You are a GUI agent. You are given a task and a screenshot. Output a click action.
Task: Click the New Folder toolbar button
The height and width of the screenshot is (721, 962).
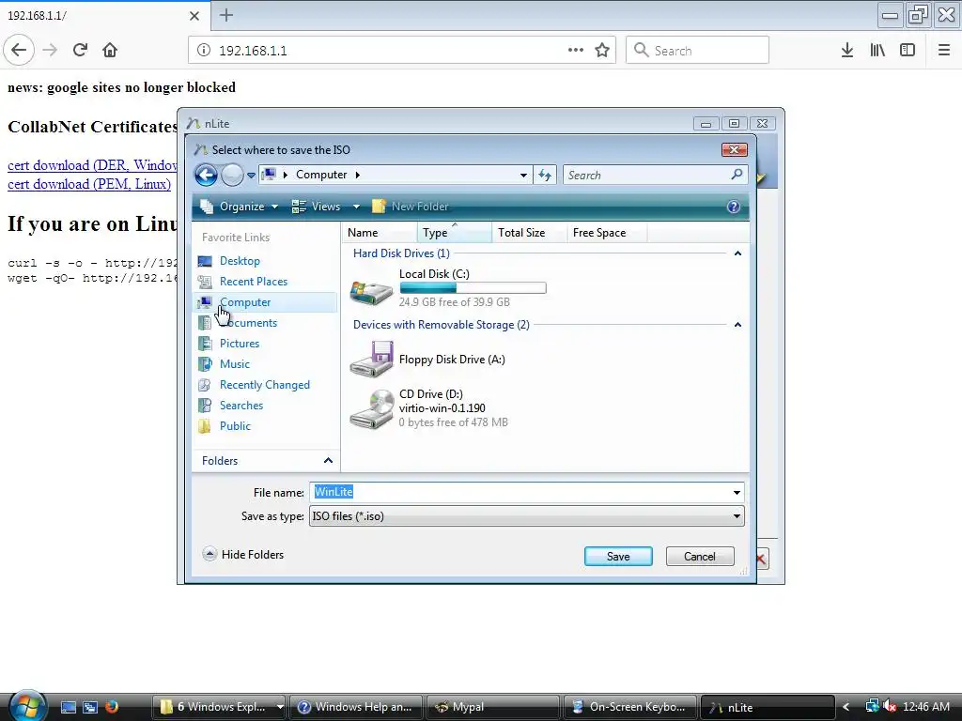coord(411,207)
